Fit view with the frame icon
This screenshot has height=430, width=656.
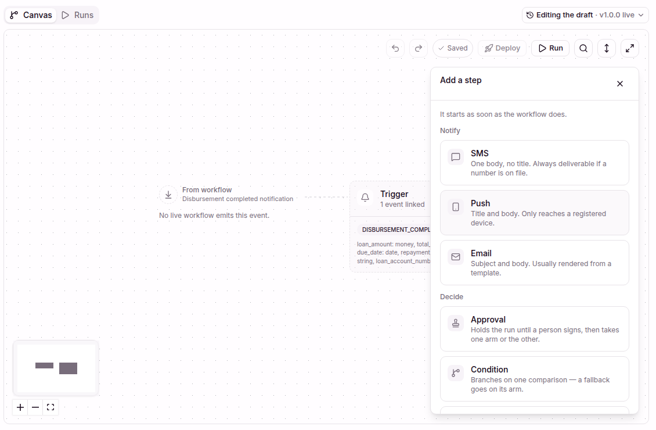click(51, 407)
